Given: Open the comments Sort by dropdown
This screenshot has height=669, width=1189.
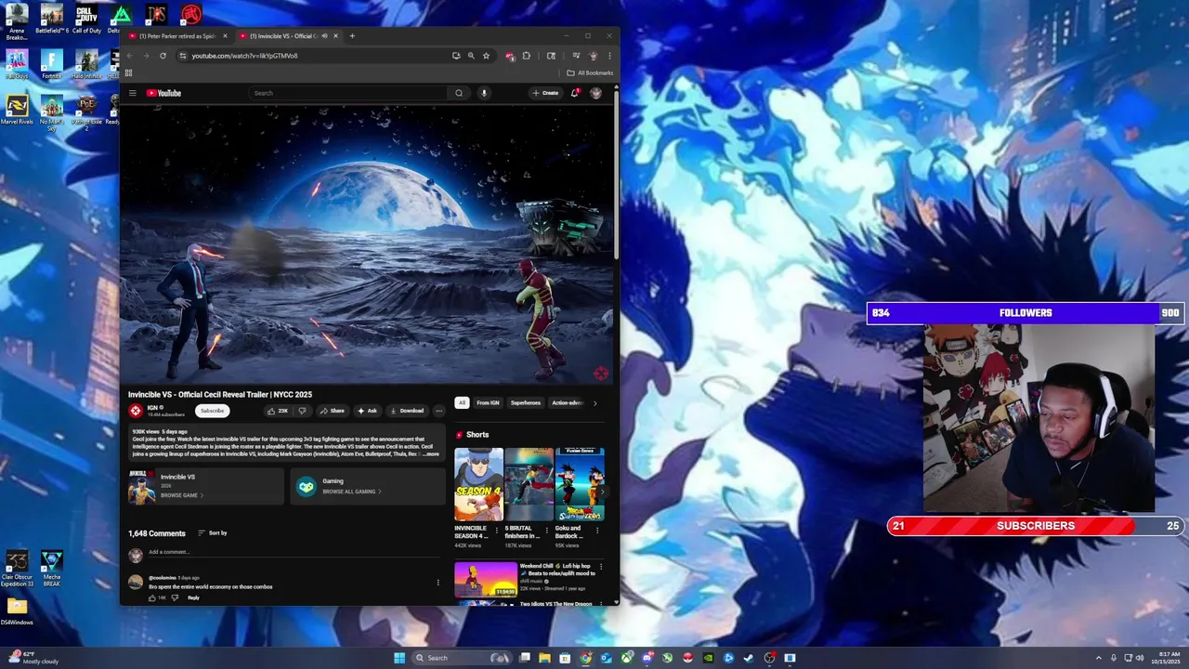Looking at the screenshot, I should [213, 533].
